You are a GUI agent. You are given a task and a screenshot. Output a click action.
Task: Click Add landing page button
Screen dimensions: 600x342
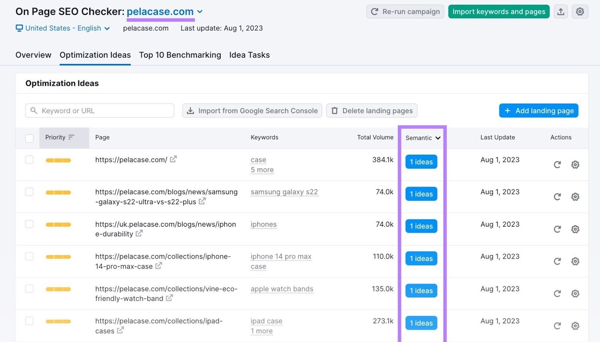tap(538, 111)
